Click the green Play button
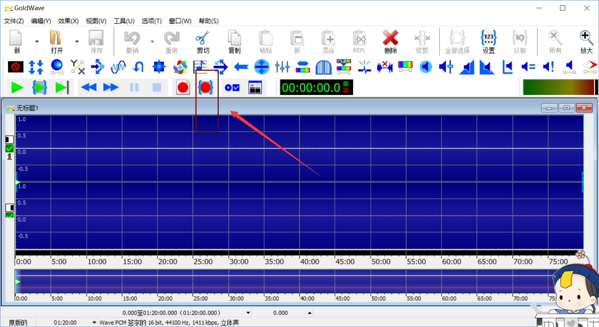The height and width of the screenshot is (327, 599). 17,88
